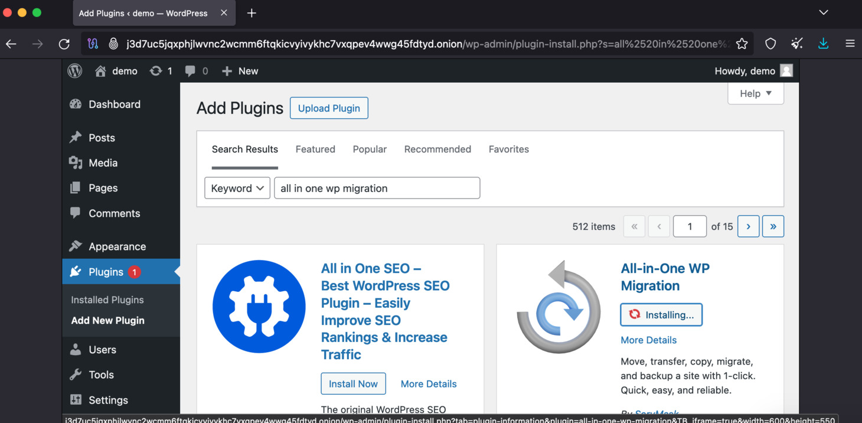Open Installed Plugins submenu item

coord(107,300)
